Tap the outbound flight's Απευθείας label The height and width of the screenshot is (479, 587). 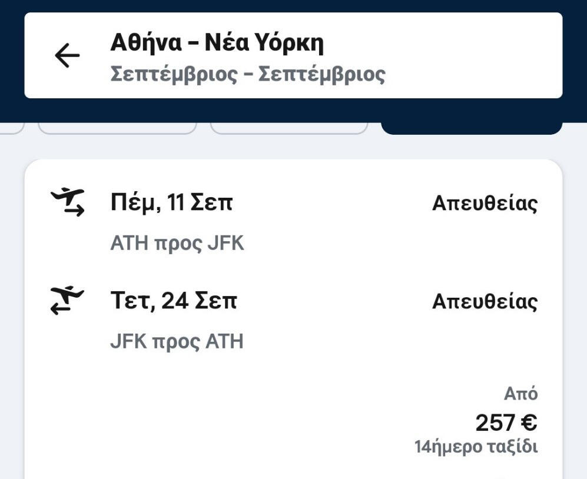click(x=485, y=204)
